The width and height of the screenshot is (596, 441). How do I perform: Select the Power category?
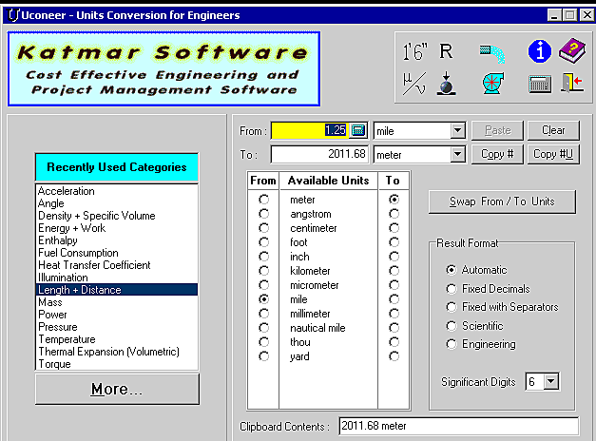(x=116, y=315)
